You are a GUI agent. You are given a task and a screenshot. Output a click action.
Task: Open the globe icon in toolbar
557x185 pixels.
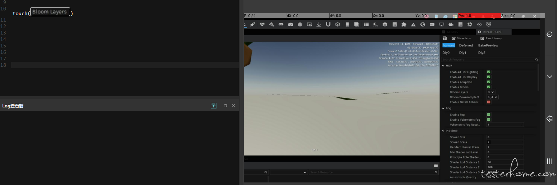[x=423, y=24]
